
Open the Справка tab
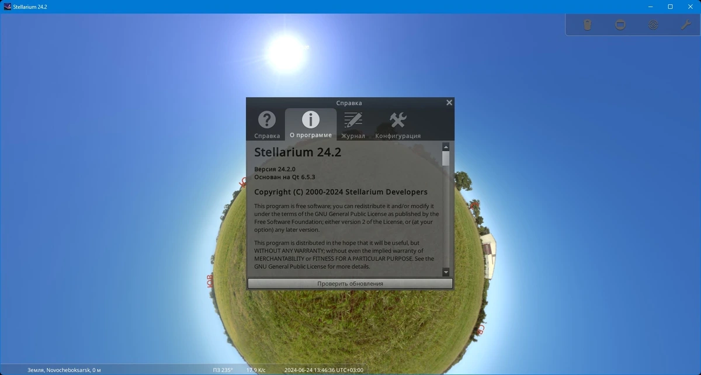(267, 125)
